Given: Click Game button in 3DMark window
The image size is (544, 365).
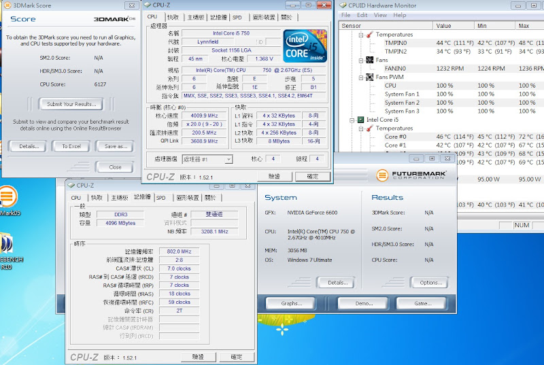Looking at the screenshot, I should [x=422, y=303].
